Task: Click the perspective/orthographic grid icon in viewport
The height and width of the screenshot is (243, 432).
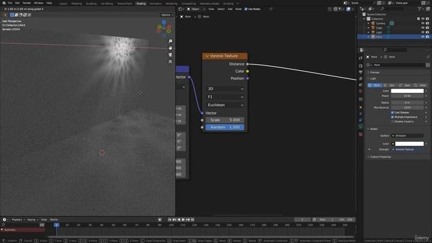Action: point(170,61)
